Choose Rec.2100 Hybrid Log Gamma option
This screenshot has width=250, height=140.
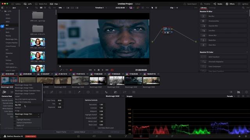coord(28,99)
